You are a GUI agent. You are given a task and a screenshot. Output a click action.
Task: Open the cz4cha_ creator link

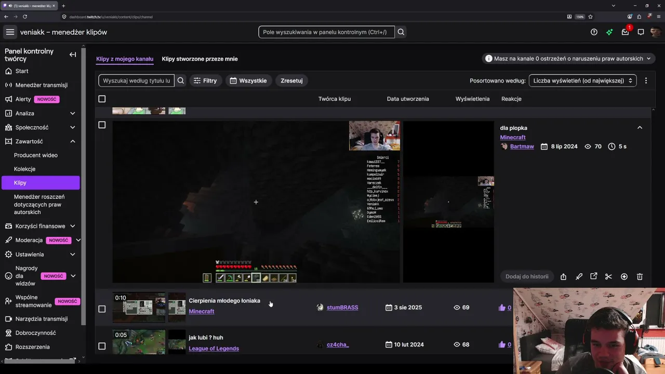(338, 344)
